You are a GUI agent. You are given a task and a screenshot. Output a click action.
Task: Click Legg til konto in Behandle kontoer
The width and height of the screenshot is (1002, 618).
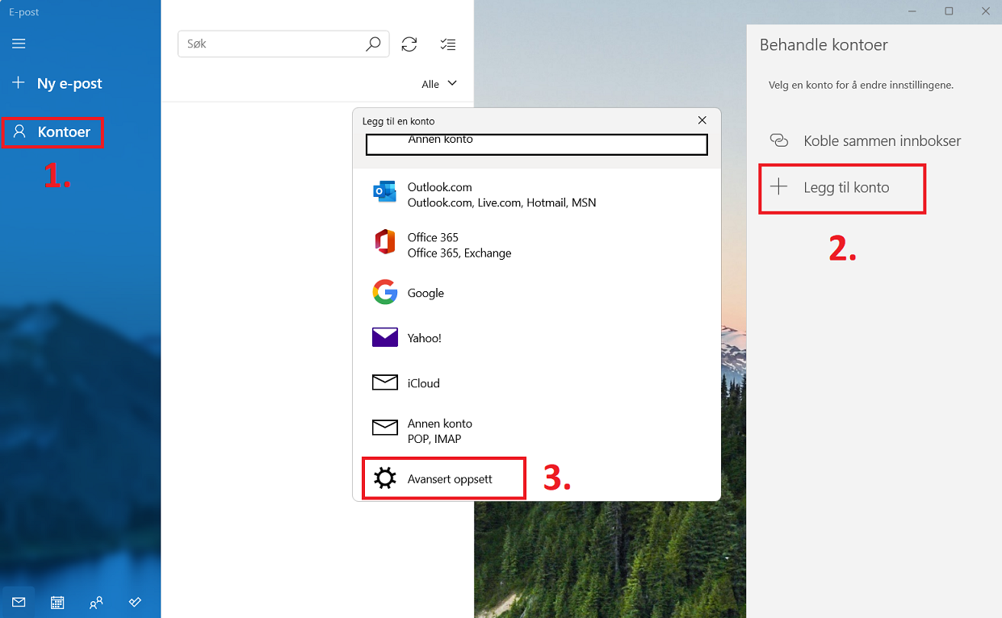tap(842, 188)
